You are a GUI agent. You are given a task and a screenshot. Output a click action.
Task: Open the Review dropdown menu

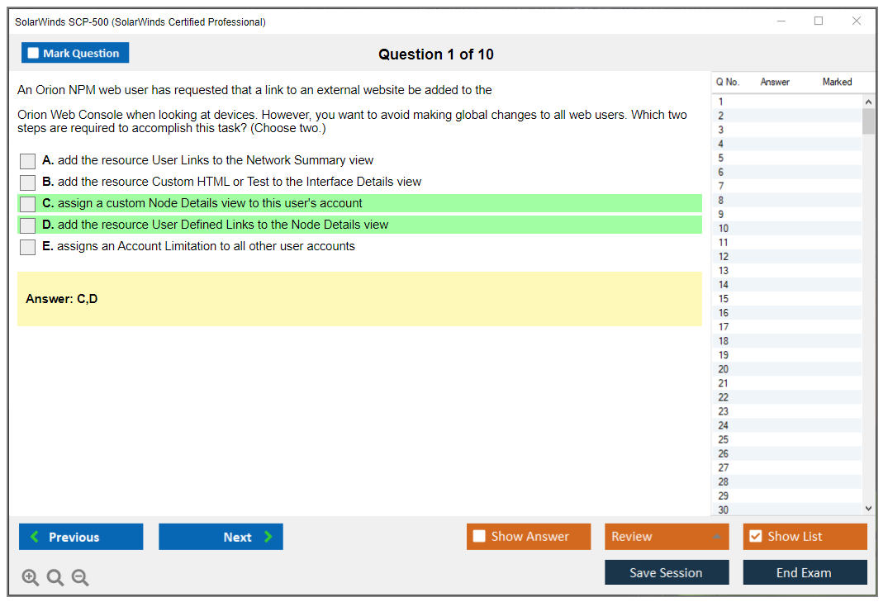click(666, 537)
